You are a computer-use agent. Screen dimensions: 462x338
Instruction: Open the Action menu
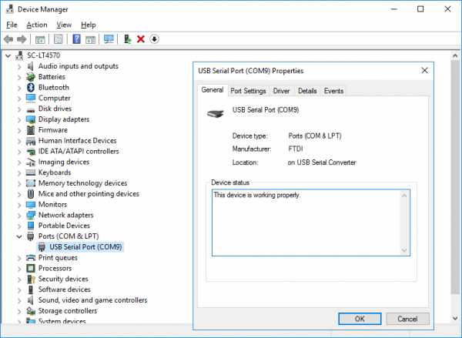[x=37, y=25]
